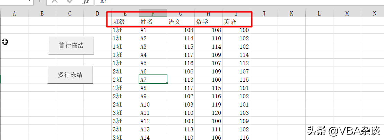Select column B header
Viewport: 384px width, 140px height.
[42, 14]
